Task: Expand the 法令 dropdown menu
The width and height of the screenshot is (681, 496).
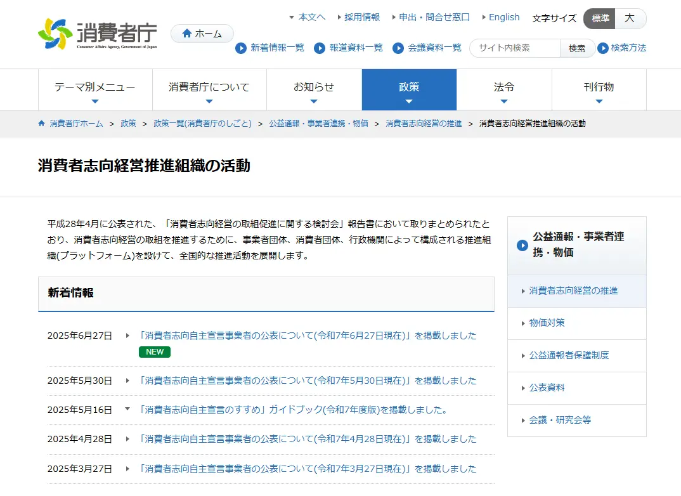Action: coord(504,90)
